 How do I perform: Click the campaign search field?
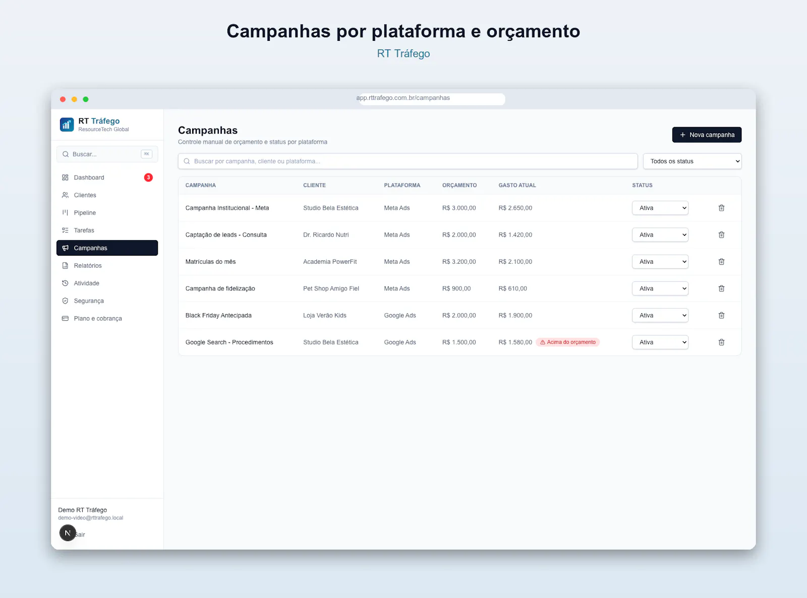(408, 161)
